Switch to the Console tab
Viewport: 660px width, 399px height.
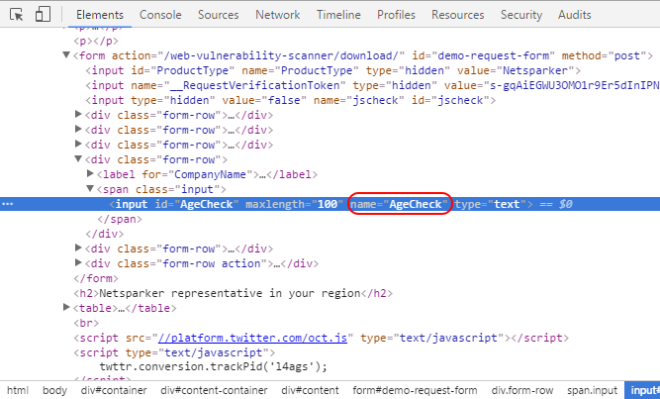coord(160,15)
